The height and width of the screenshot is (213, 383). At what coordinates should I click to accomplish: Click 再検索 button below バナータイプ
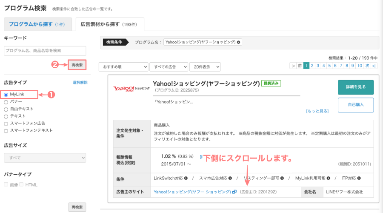[77, 207]
